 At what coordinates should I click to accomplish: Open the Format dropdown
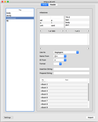point(58,64)
